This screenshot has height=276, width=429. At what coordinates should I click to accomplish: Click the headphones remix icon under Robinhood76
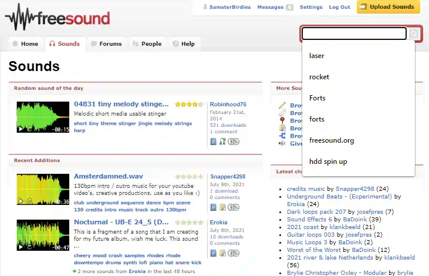pos(222,142)
